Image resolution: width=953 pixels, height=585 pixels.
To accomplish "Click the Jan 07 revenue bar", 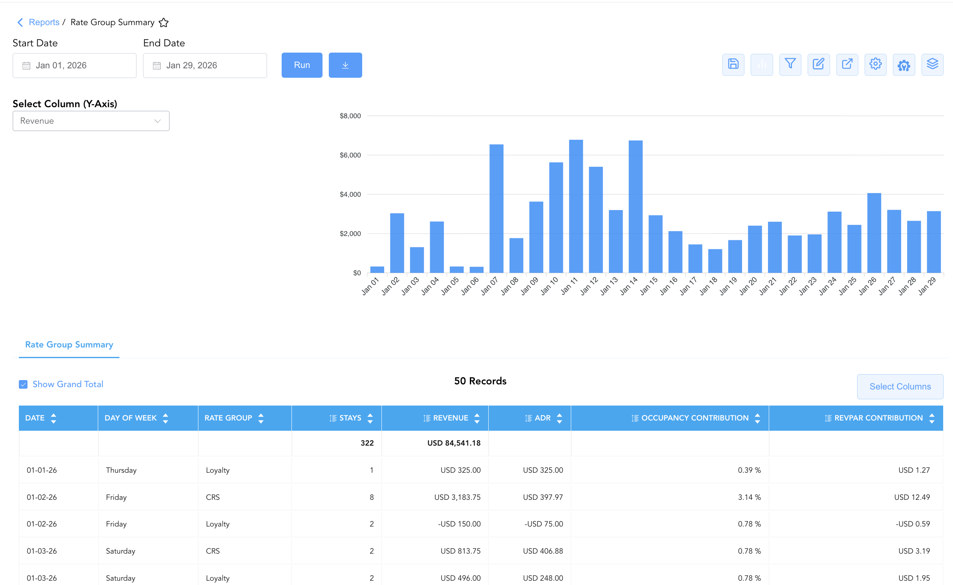I will pyautogui.click(x=497, y=208).
